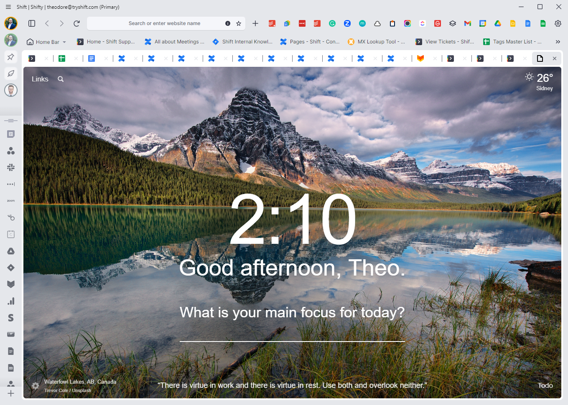Switch to bearded avatar account in sidebar
Viewport: 568px width, 405px height.
point(11,90)
